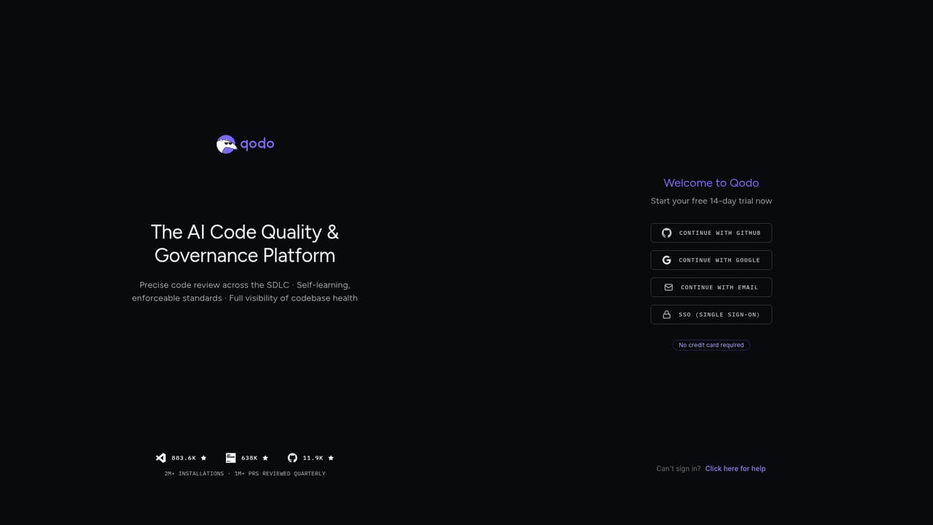
Task: Click the star icon after 638K
Action: tap(265, 458)
